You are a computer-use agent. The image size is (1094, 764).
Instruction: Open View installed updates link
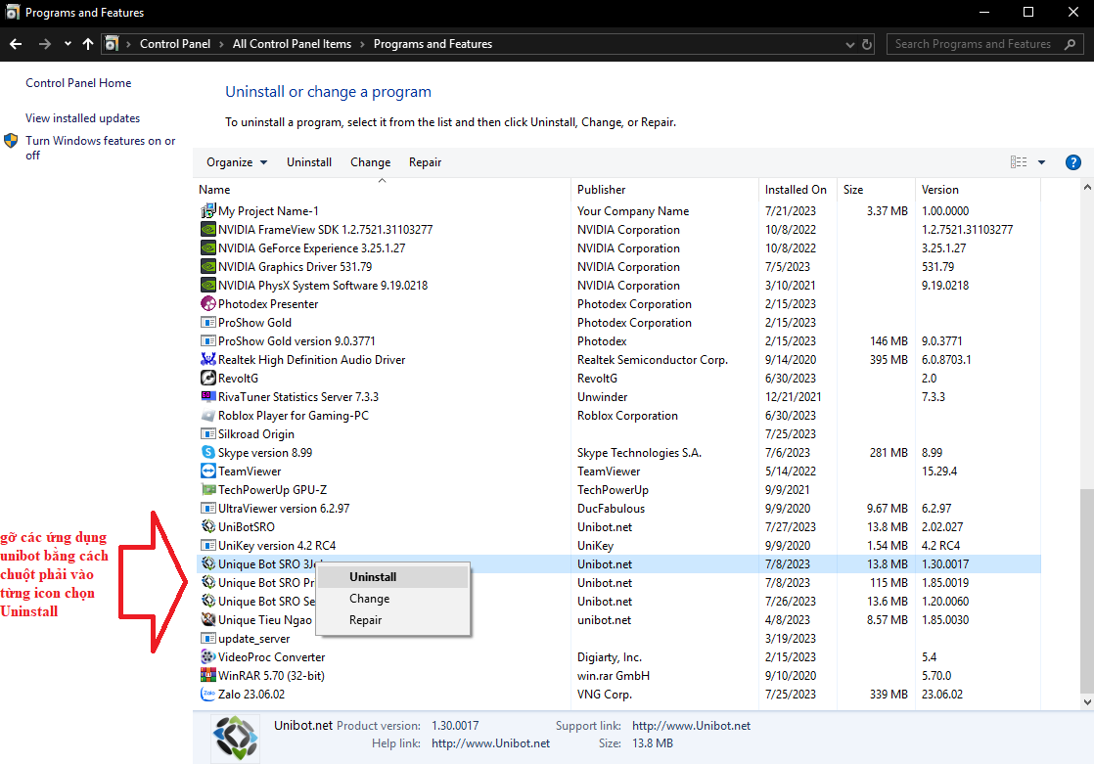[82, 118]
